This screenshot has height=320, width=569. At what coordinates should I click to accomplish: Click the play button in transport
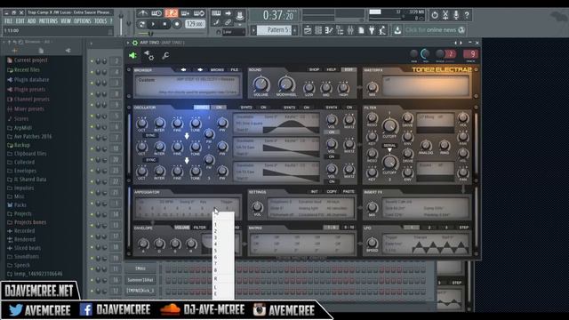(x=153, y=24)
